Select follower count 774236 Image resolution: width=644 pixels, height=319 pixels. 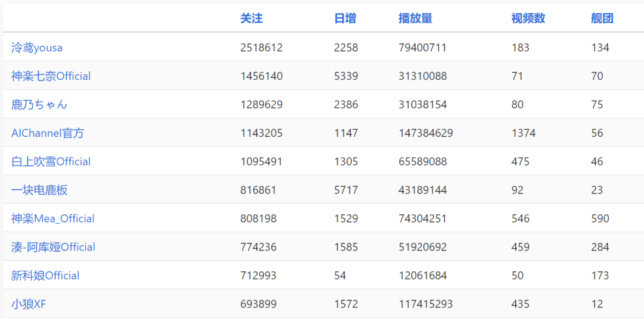pos(258,247)
